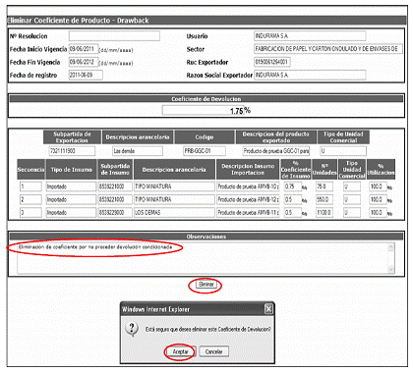
Task: Click the Eliminar button
Action: coord(206,285)
